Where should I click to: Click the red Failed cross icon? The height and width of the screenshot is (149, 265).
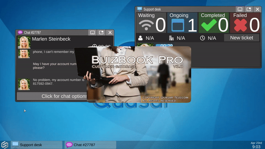239,26
